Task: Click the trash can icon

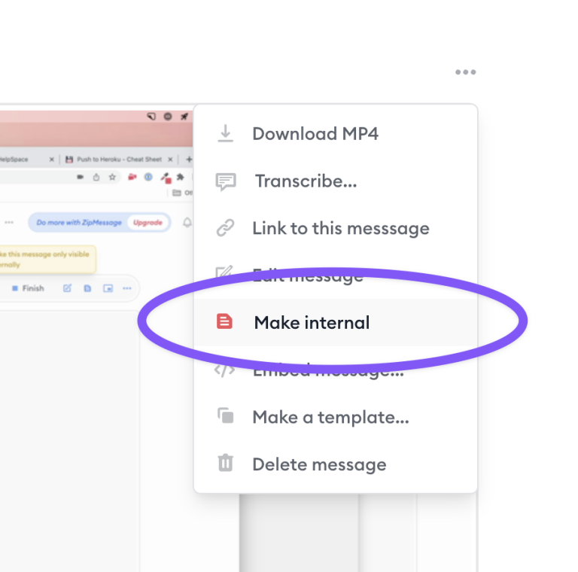Action: click(225, 463)
